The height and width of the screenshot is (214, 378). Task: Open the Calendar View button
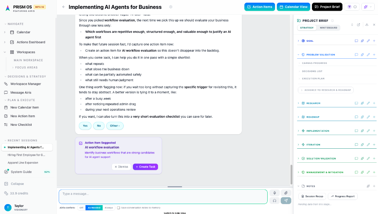pyautogui.click(x=293, y=7)
